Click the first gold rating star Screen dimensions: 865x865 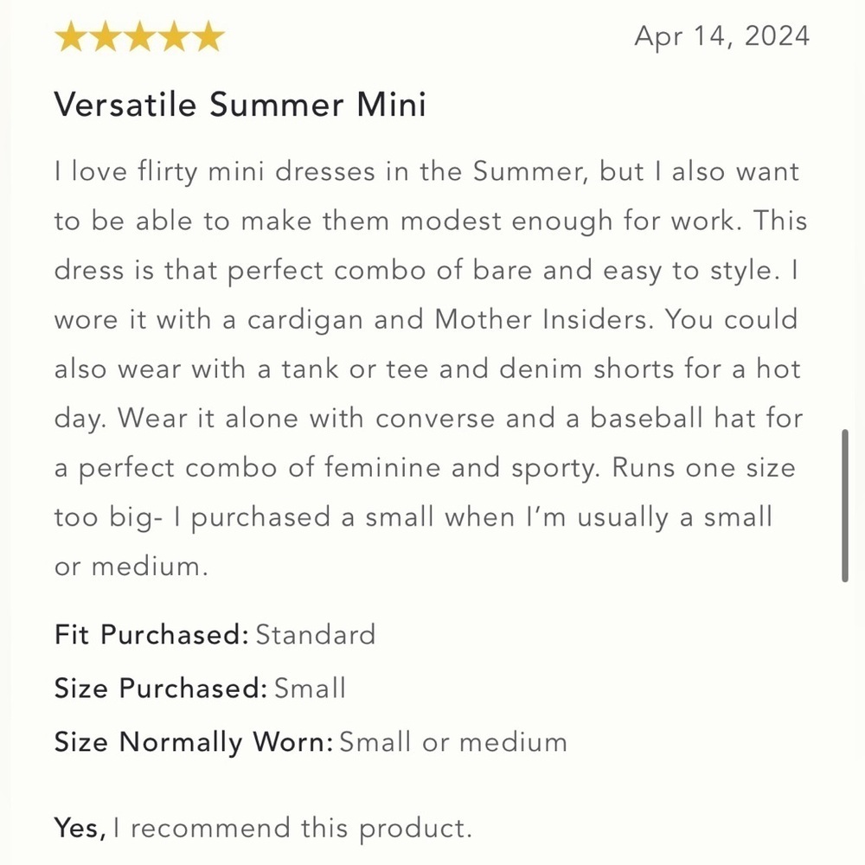click(71, 37)
